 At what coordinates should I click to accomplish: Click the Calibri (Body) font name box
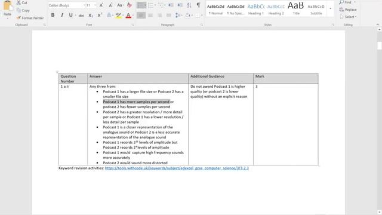(65, 5)
